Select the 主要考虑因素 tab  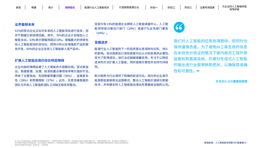click(x=207, y=8)
